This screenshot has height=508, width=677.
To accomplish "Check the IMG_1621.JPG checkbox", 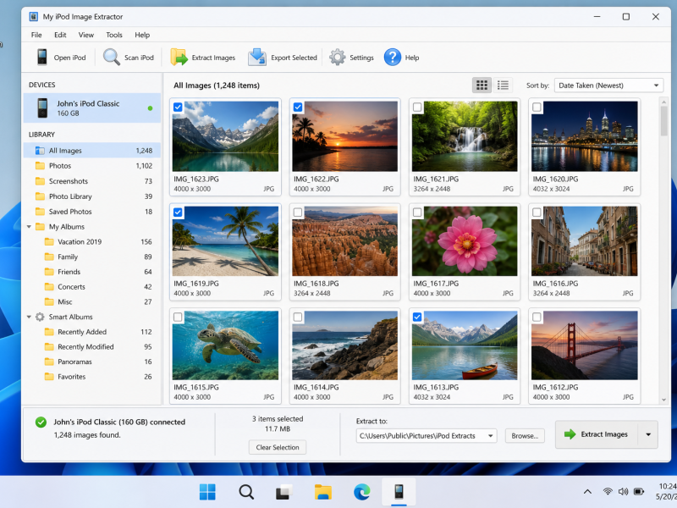I will [x=417, y=108].
